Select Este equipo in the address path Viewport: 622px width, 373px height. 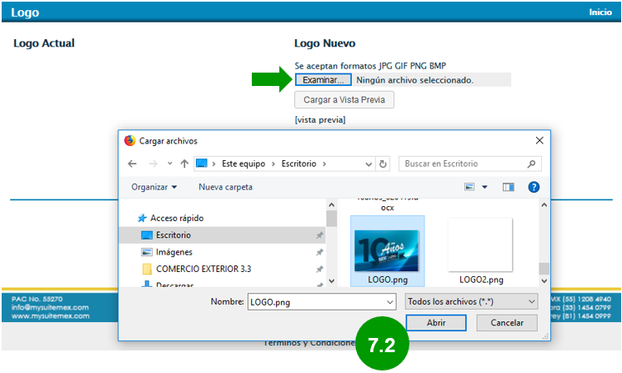tap(243, 164)
